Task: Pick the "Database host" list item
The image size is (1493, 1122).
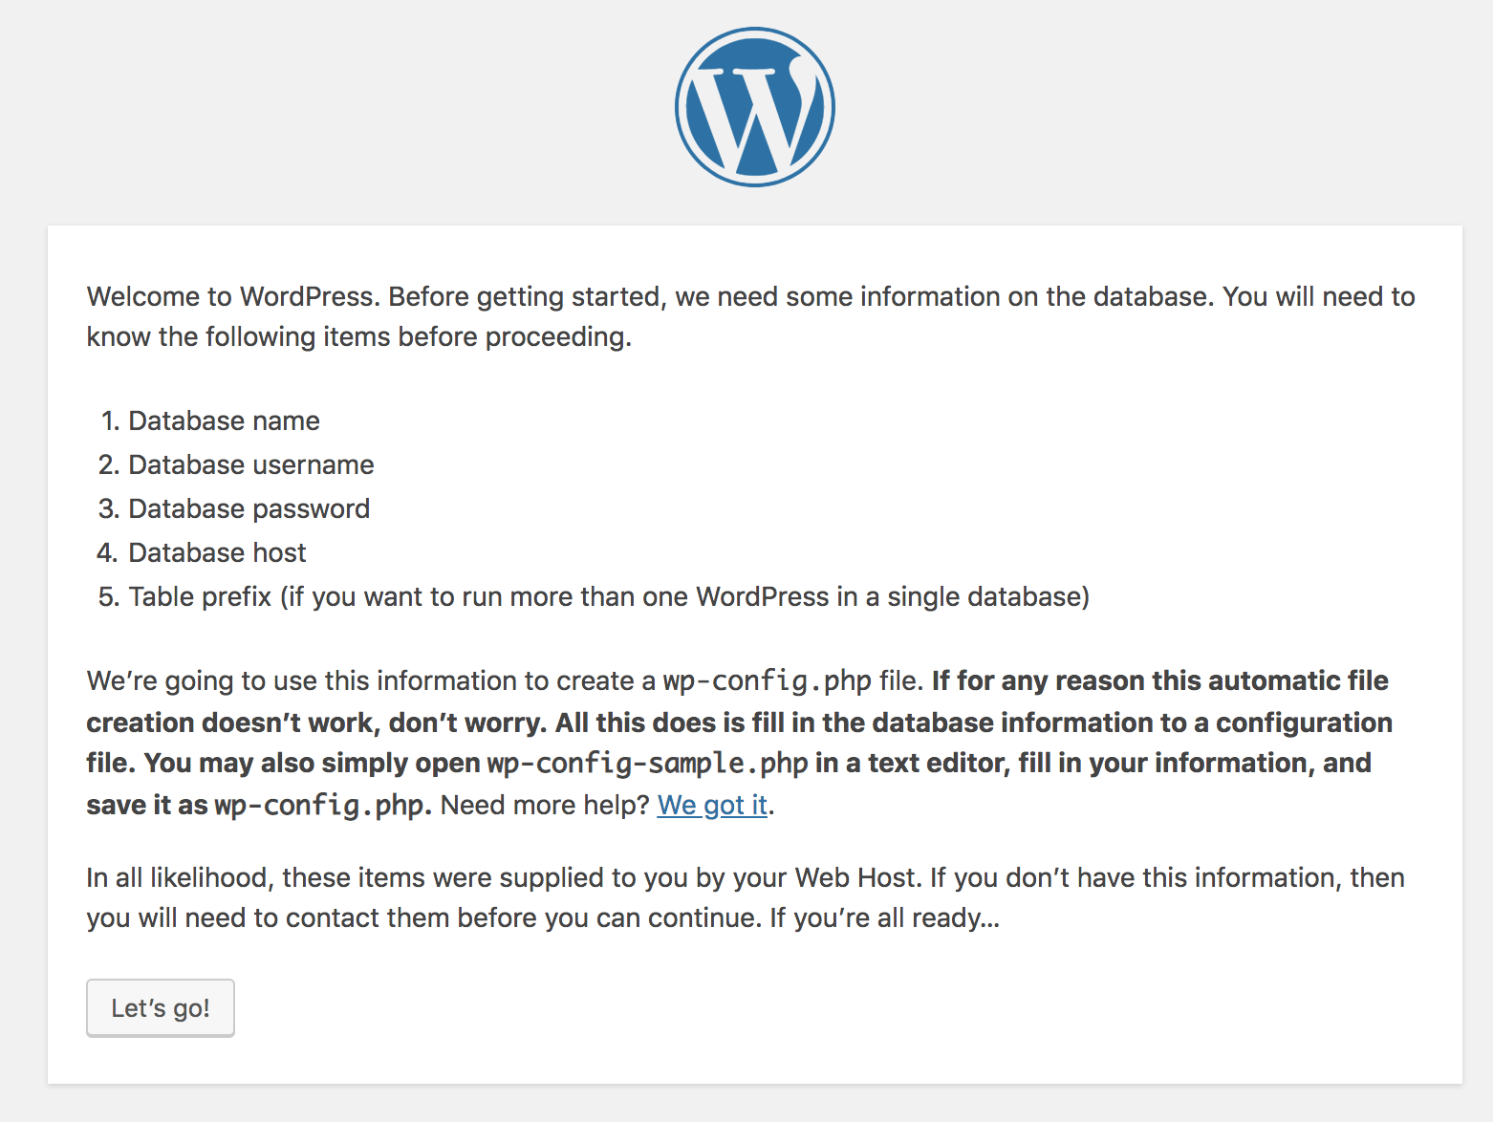Action: pyautogui.click(x=217, y=552)
